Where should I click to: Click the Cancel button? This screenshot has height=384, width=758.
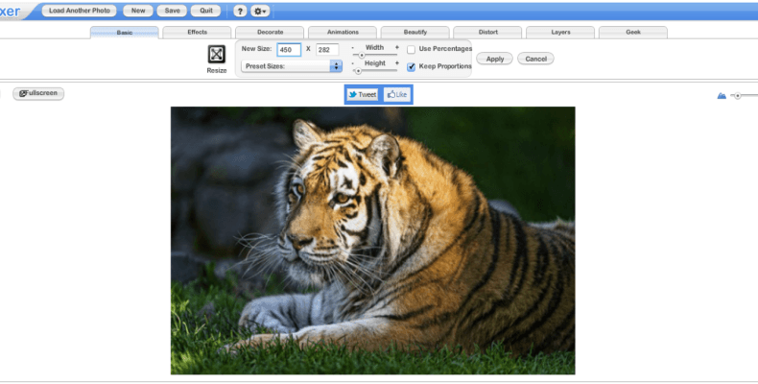coord(535,59)
